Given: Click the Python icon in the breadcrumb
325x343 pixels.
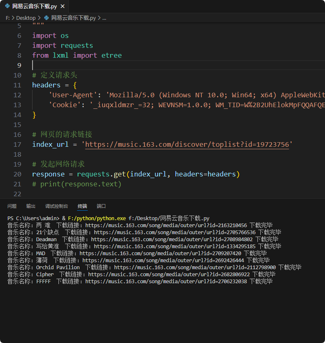Looking at the screenshot, I should click(46, 18).
